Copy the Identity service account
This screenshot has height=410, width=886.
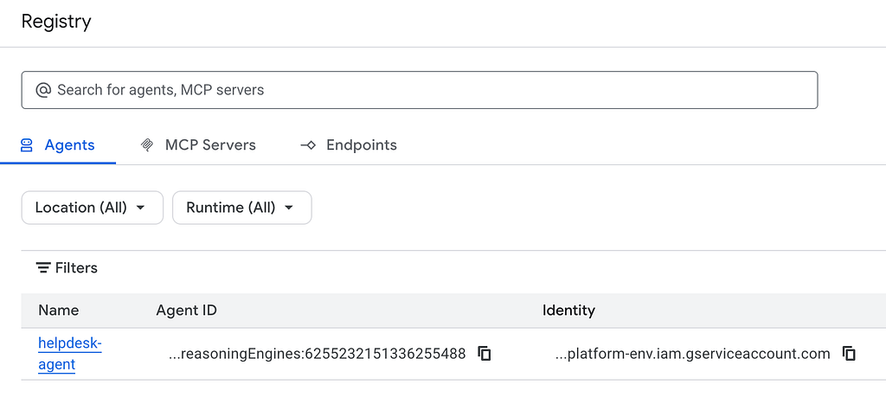click(849, 354)
